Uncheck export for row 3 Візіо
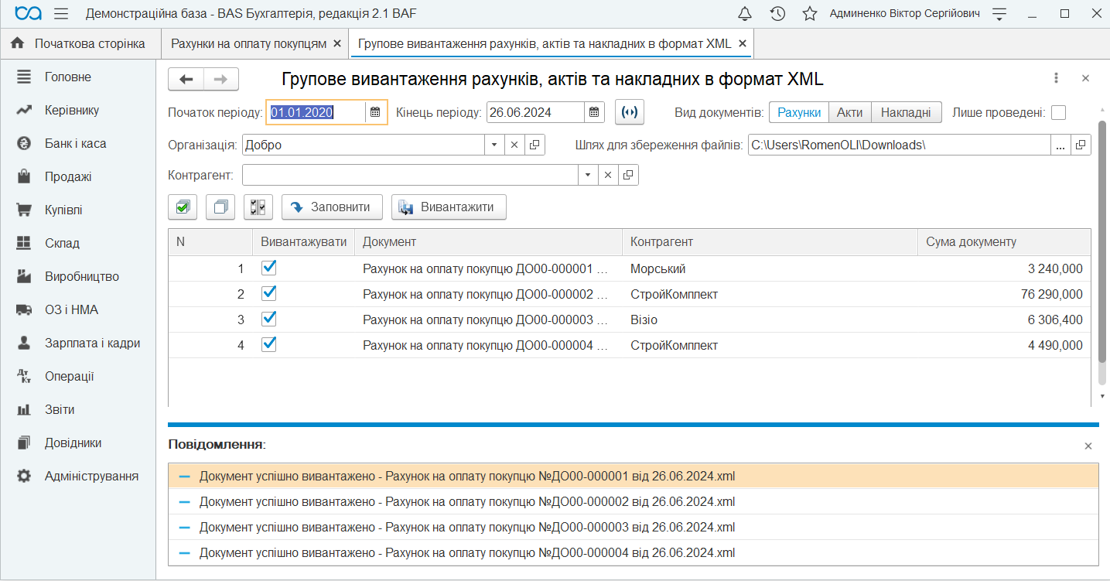This screenshot has height=581, width=1110. pyautogui.click(x=269, y=319)
